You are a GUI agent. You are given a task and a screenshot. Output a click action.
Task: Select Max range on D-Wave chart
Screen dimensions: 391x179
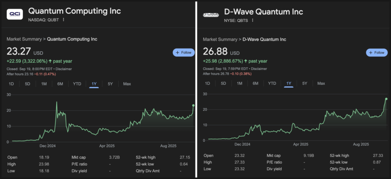321,83
